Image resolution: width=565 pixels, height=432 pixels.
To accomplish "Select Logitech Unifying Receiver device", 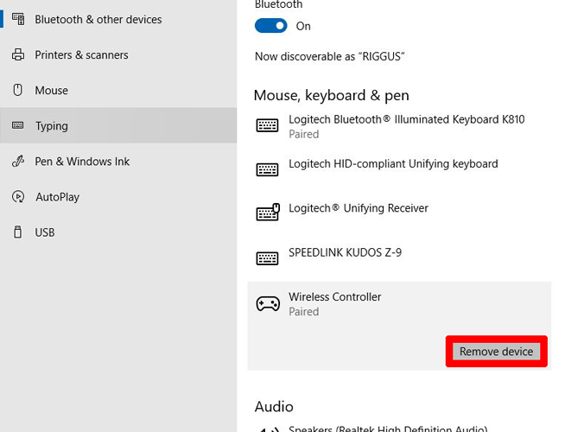I will (x=359, y=208).
